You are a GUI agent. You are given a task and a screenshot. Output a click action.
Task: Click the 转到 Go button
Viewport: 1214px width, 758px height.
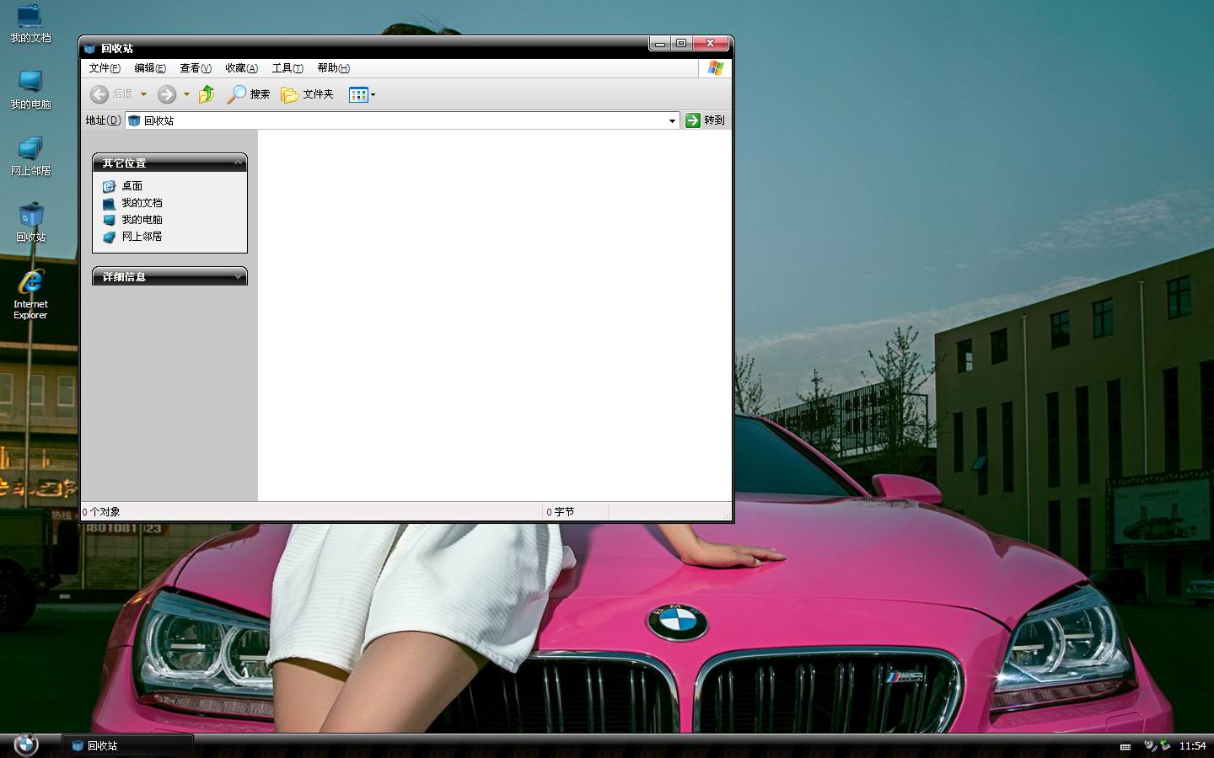(705, 120)
